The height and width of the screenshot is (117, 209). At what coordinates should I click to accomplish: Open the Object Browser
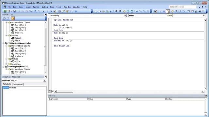coord(67,11)
